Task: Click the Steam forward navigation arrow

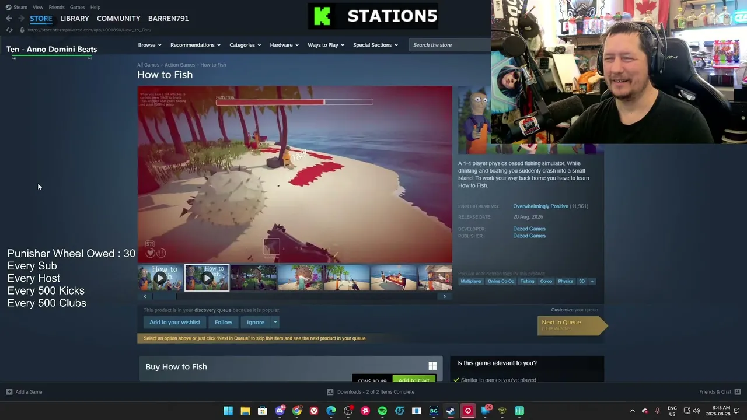Action: 22,19
